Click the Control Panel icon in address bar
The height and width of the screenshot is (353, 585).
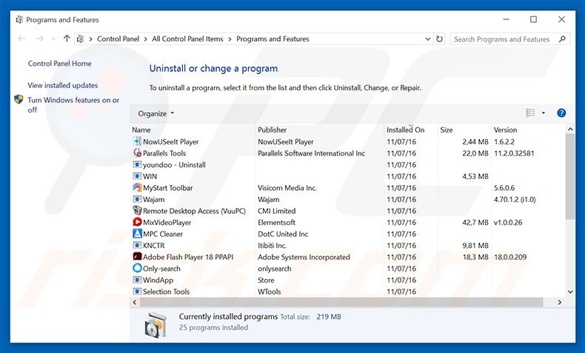(x=80, y=38)
